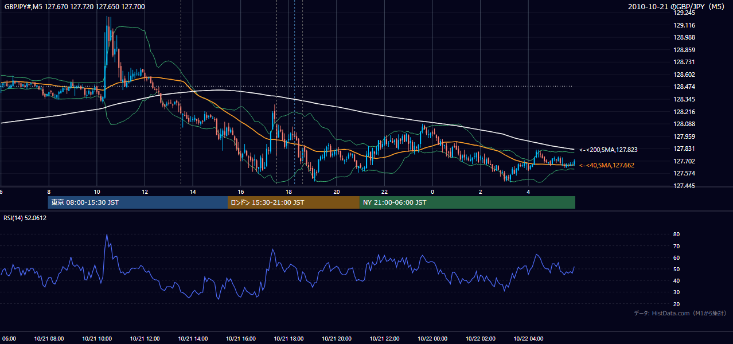The height and width of the screenshot is (344, 733).
Task: Click hour tick 2 under the price chart
Action: [481, 191]
